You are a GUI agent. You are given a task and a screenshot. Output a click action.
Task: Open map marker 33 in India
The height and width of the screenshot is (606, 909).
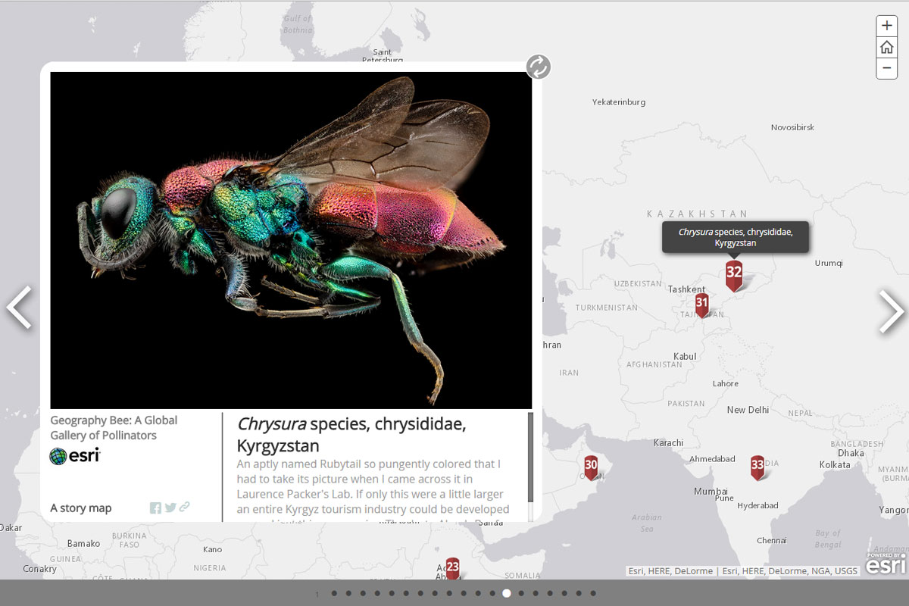click(x=757, y=466)
